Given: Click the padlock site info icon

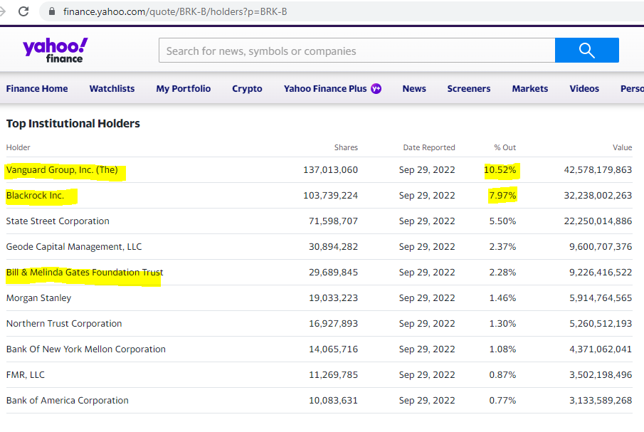Looking at the screenshot, I should tap(52, 11).
